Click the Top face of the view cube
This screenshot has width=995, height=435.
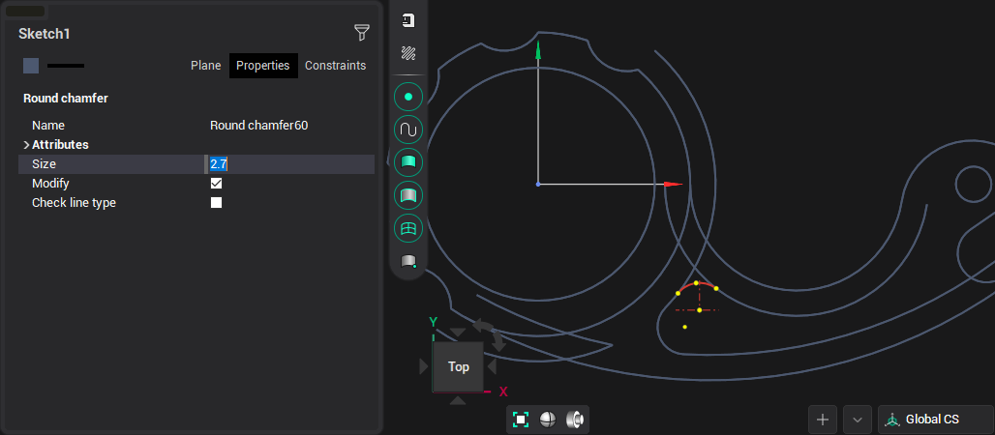click(x=458, y=367)
